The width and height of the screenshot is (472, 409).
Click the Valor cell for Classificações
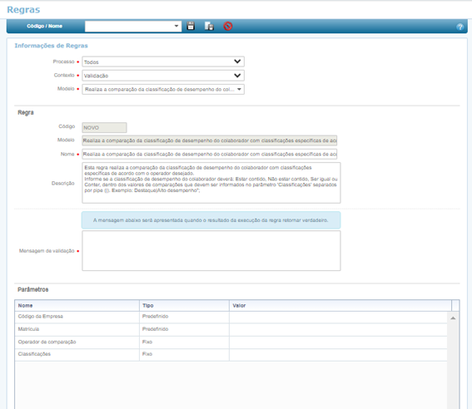338,355
